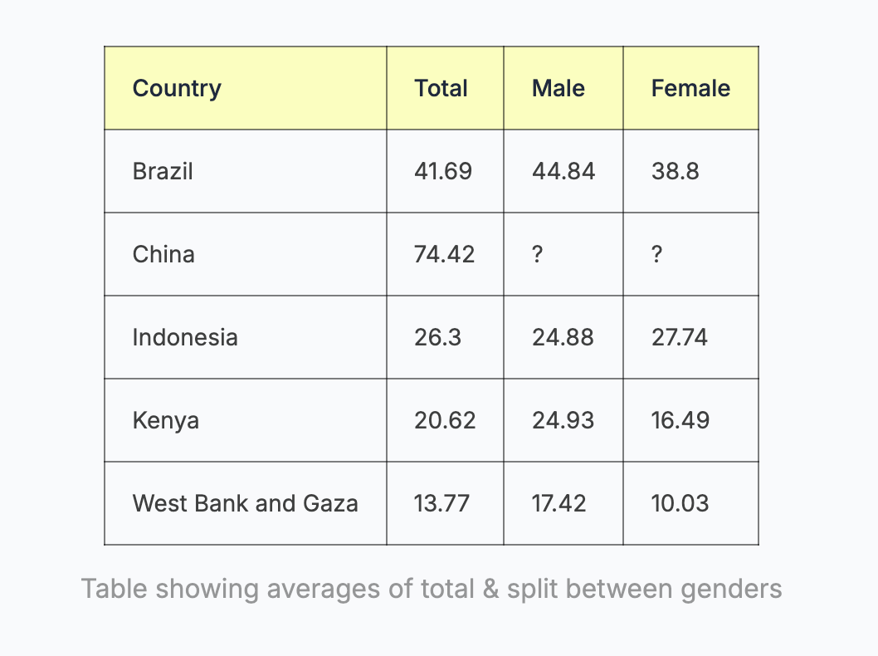Select the question mark in China's Female cell
878x656 pixels.
pyautogui.click(x=657, y=254)
